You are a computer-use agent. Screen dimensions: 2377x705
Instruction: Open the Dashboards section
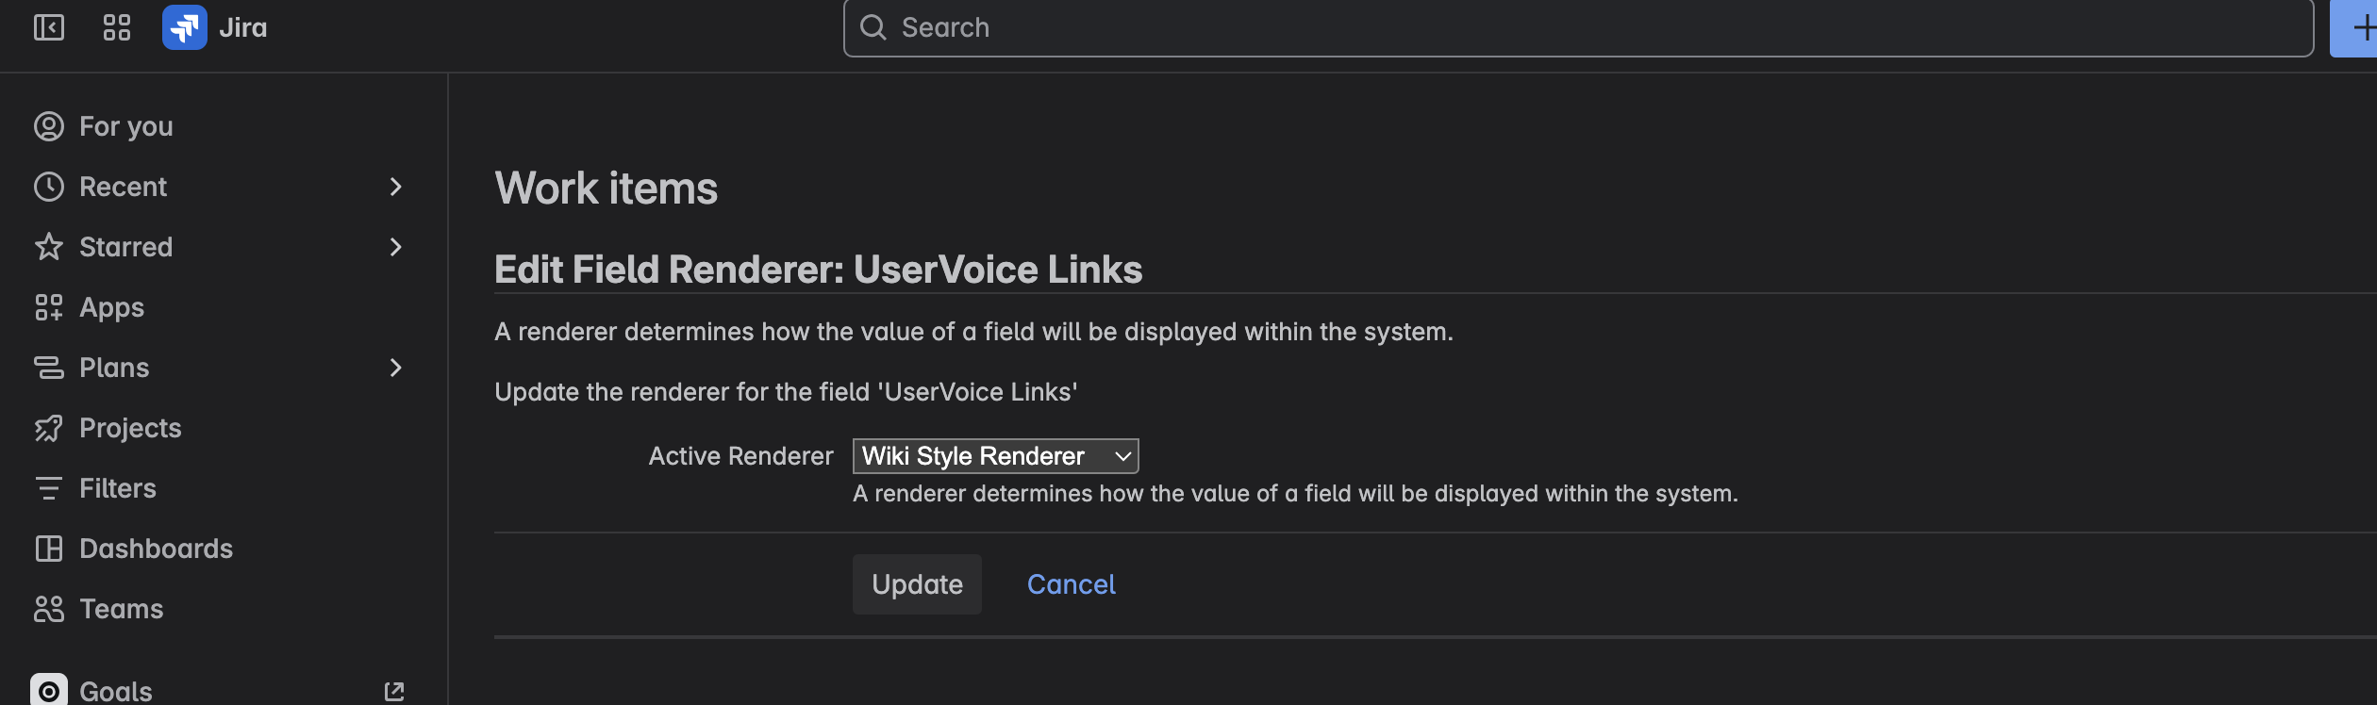point(156,548)
